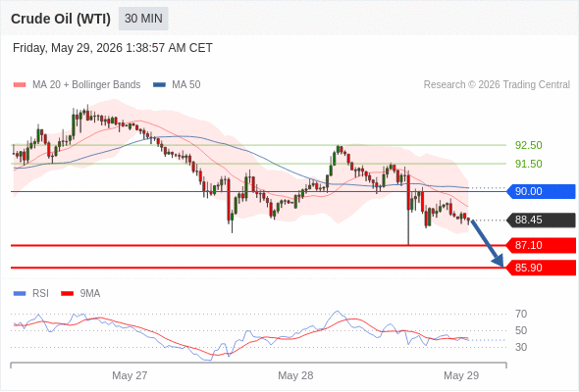
Task: Click the MA 20 + Bollinger Bands red swatch
Action: click(x=20, y=85)
